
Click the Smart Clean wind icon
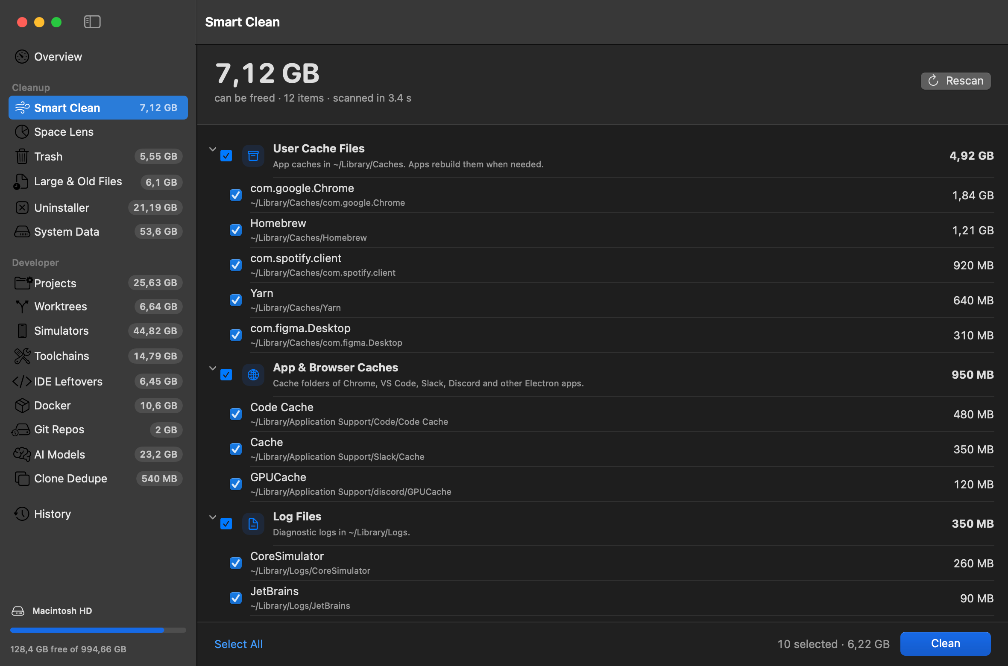click(x=22, y=108)
